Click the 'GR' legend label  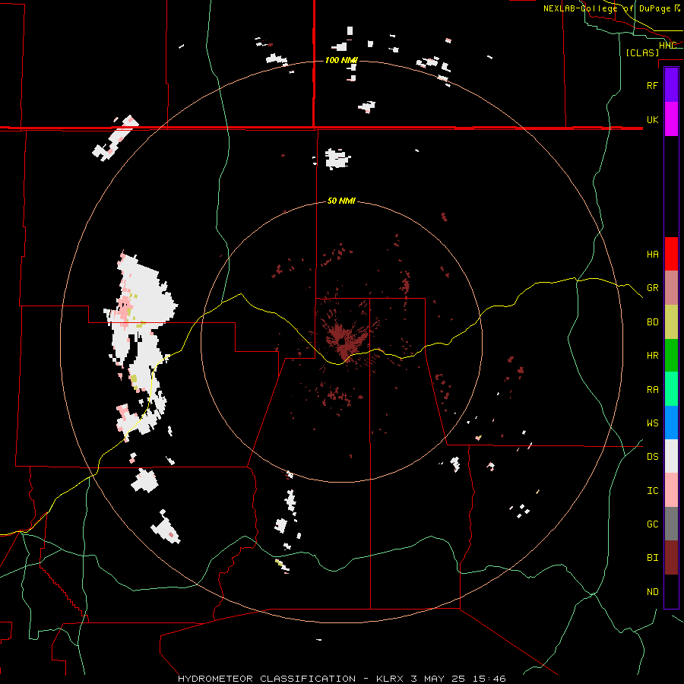click(x=652, y=288)
